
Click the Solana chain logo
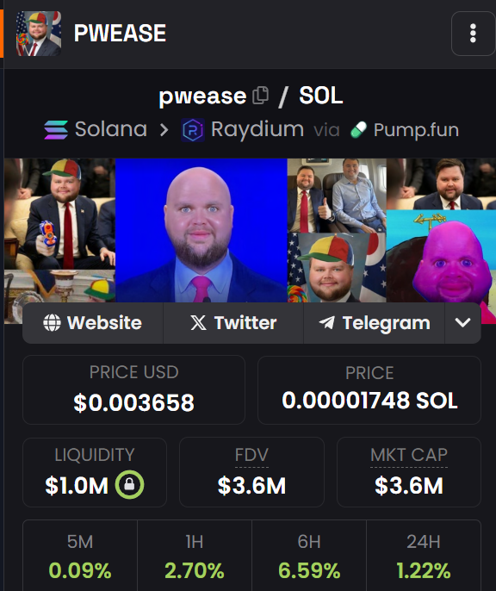pyautogui.click(x=56, y=129)
